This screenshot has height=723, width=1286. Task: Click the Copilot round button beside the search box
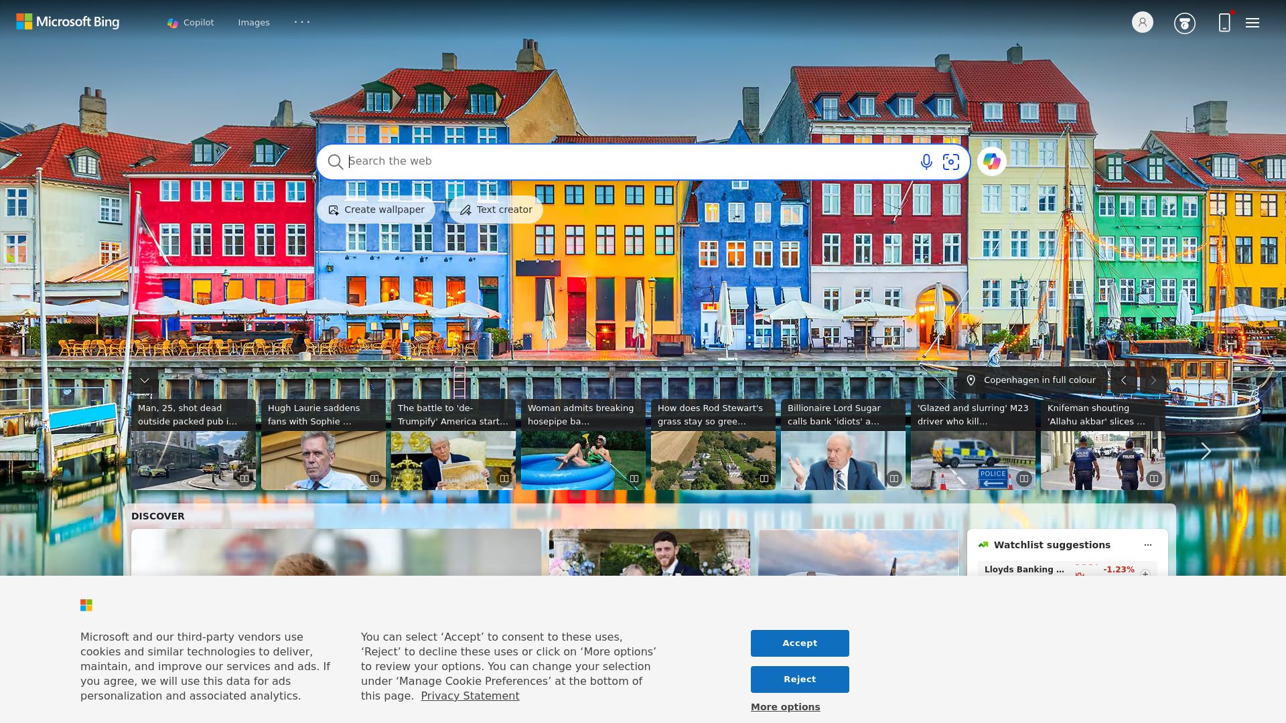point(992,161)
